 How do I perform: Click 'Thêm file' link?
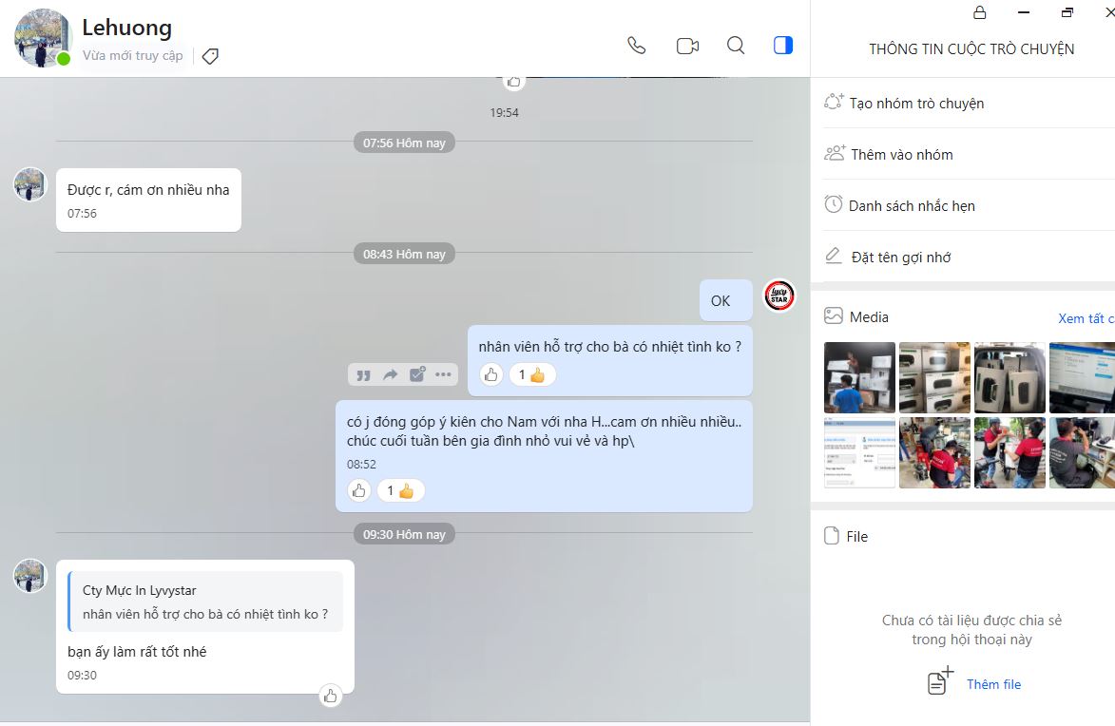point(993,684)
